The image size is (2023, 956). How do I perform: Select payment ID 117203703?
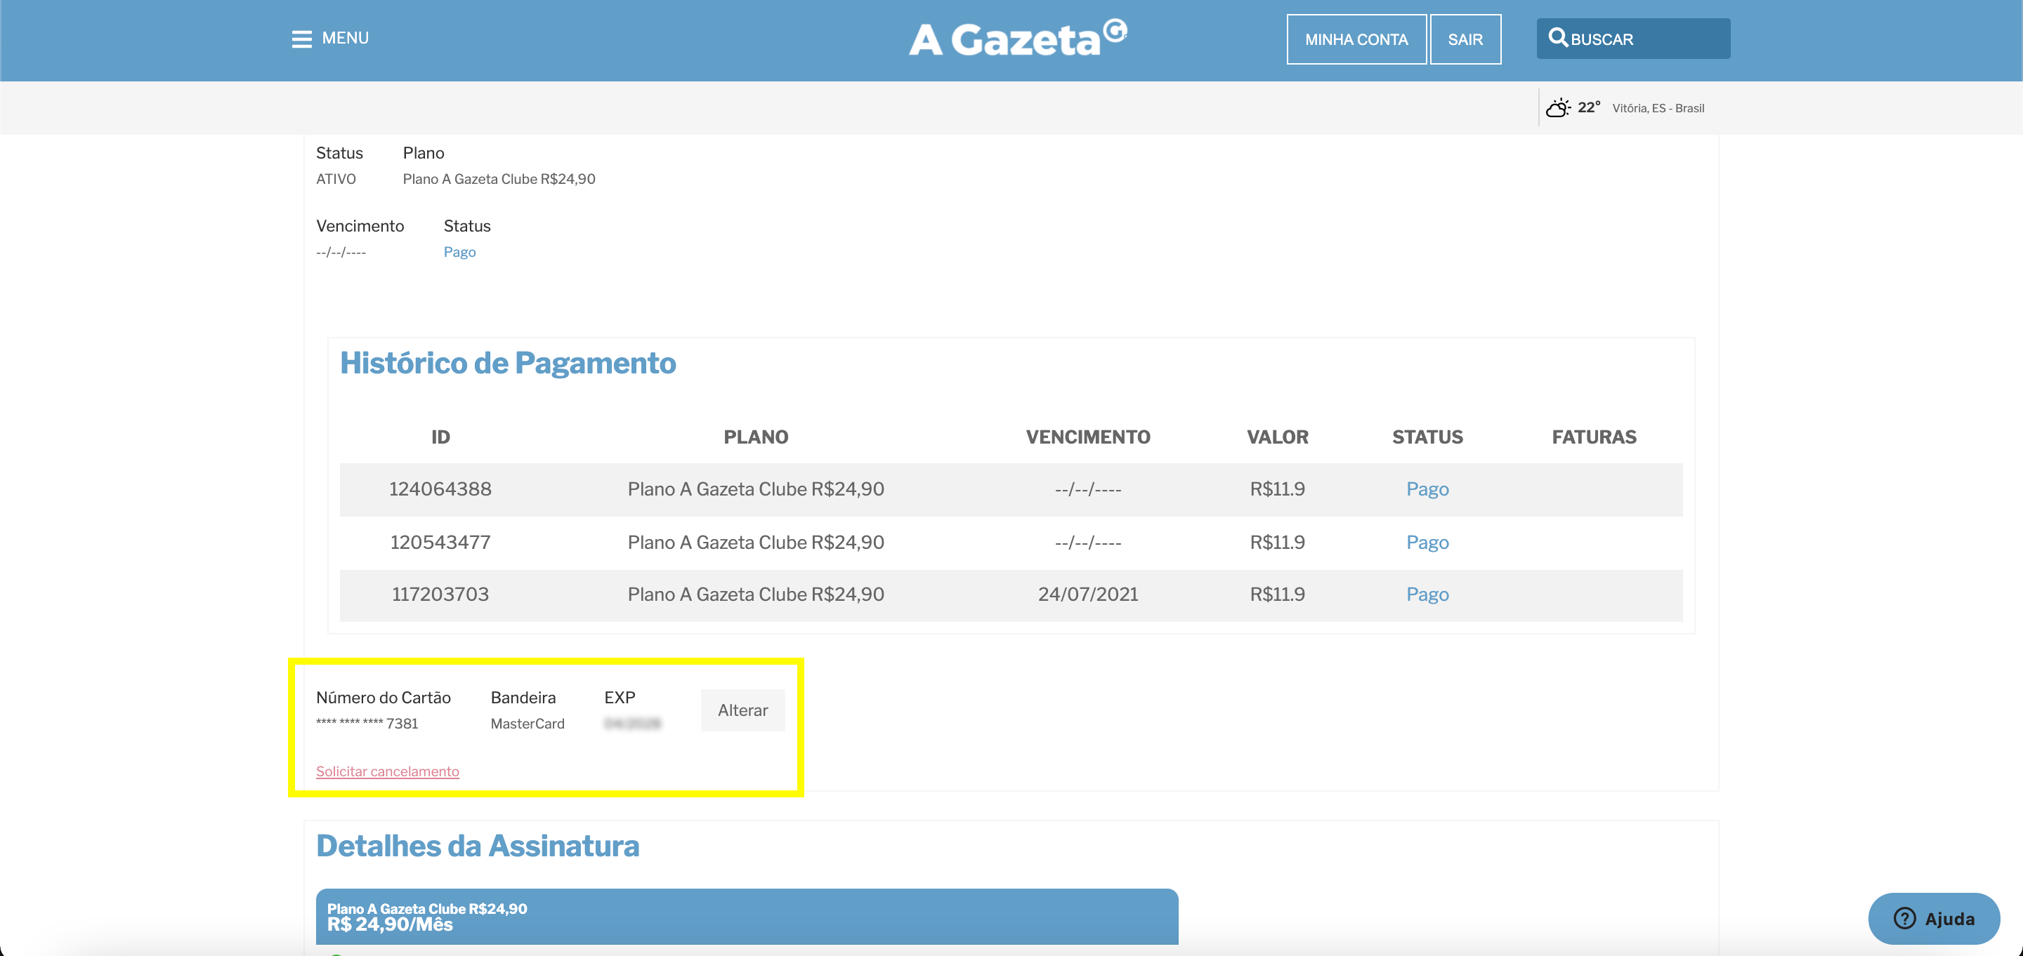(x=440, y=594)
